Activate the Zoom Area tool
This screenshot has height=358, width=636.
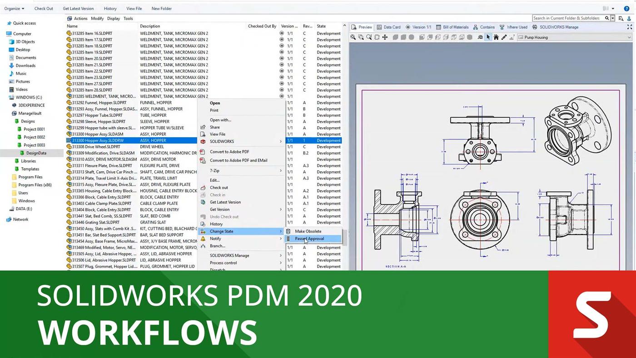coord(361,37)
